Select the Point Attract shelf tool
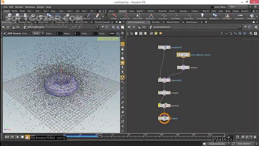This screenshot has height=146, width=259. coord(176,16)
